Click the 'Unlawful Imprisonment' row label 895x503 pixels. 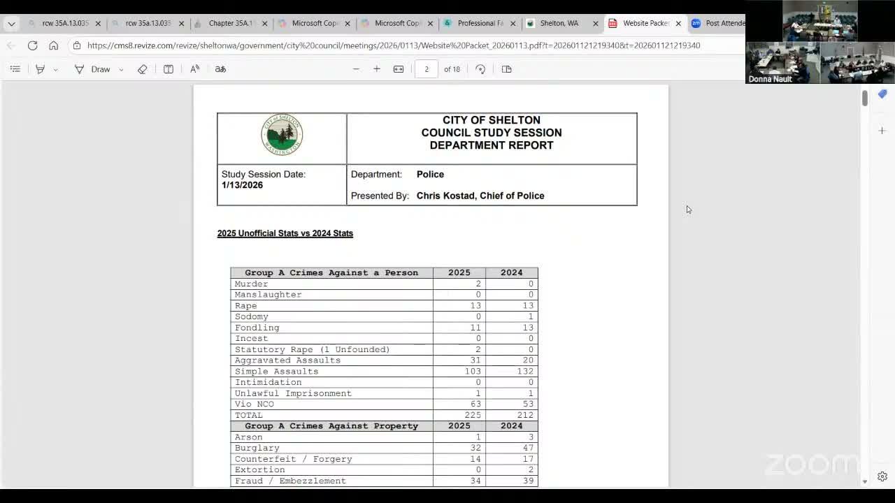click(x=293, y=393)
